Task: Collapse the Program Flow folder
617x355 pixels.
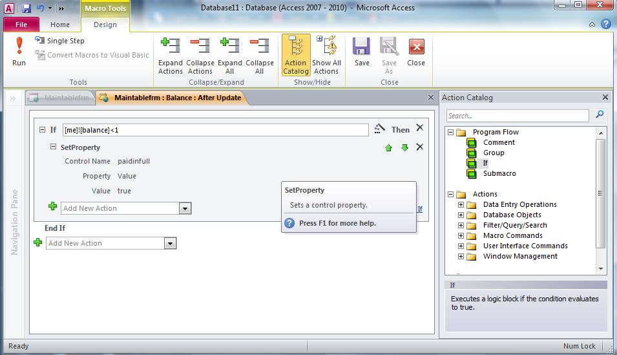Action: click(x=451, y=132)
